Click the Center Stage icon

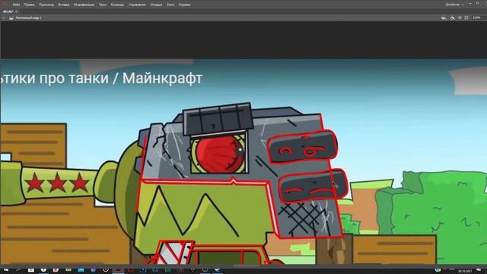tap(460, 18)
